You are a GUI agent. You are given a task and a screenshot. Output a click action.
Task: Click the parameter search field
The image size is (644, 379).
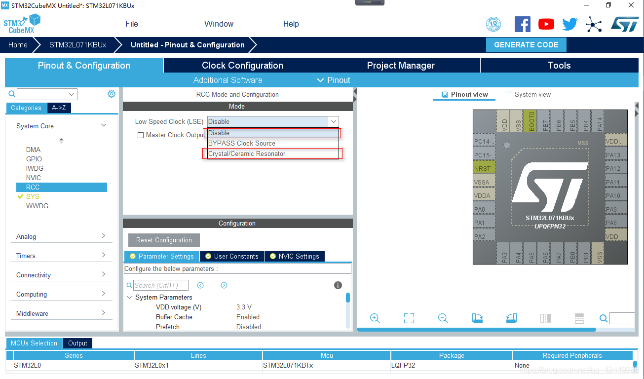161,285
